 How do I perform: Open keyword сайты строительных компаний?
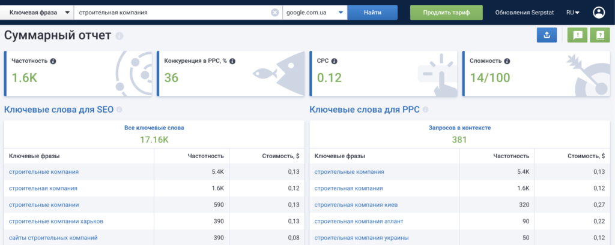53,238
